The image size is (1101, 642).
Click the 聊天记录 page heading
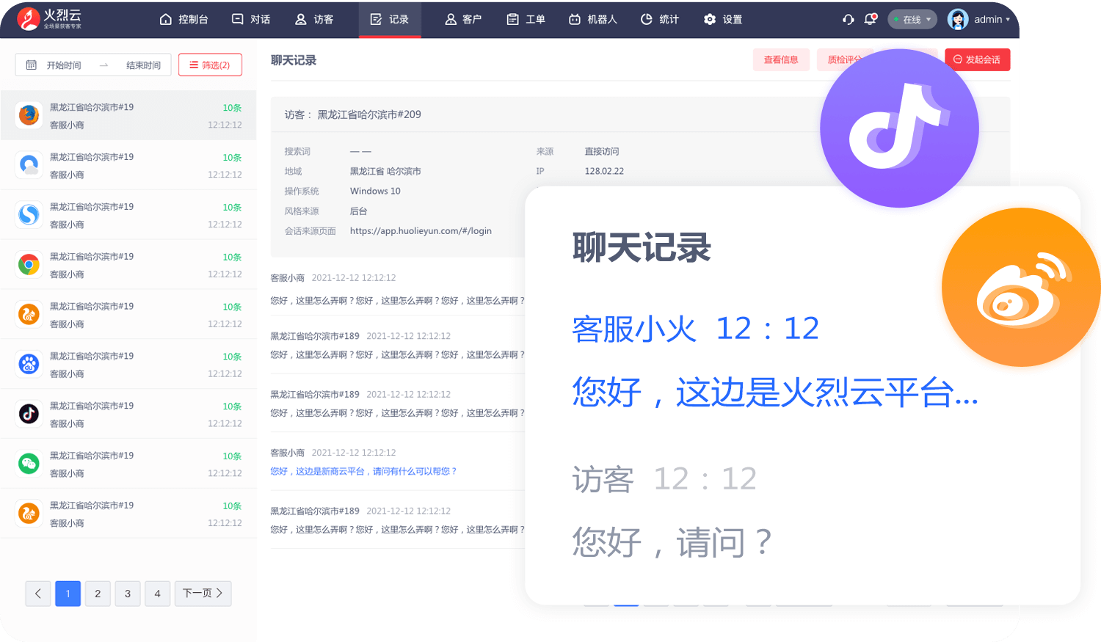(294, 60)
